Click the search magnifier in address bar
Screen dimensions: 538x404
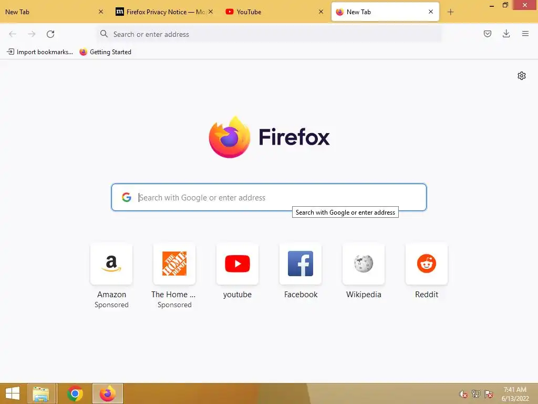(104, 34)
